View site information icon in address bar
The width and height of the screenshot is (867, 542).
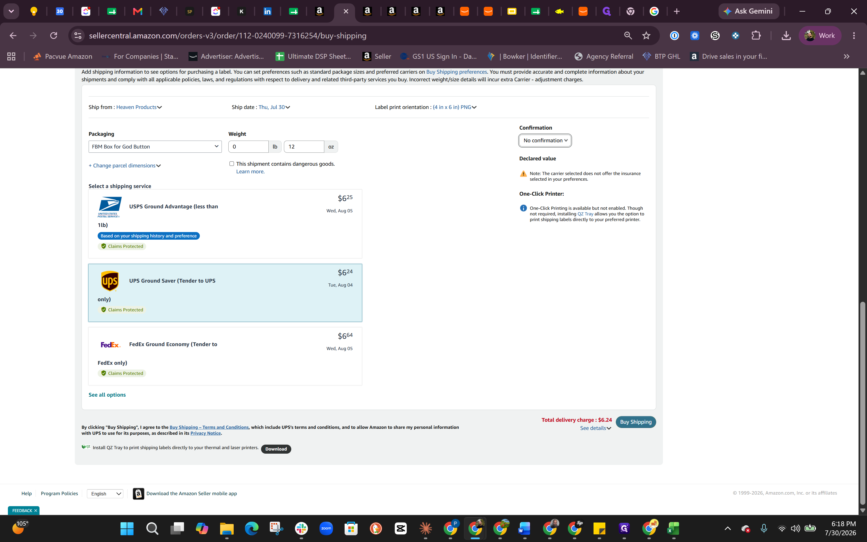click(78, 36)
